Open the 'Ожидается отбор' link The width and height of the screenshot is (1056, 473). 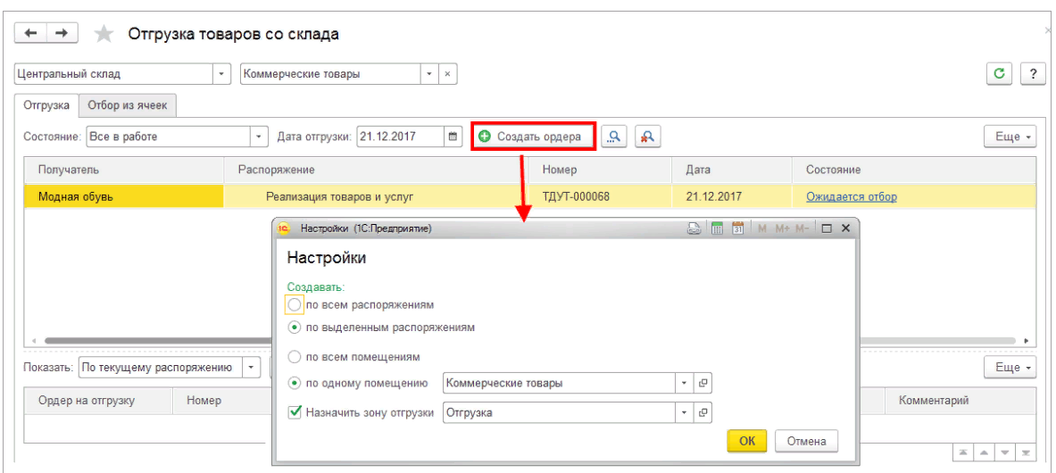pyautogui.click(x=851, y=196)
